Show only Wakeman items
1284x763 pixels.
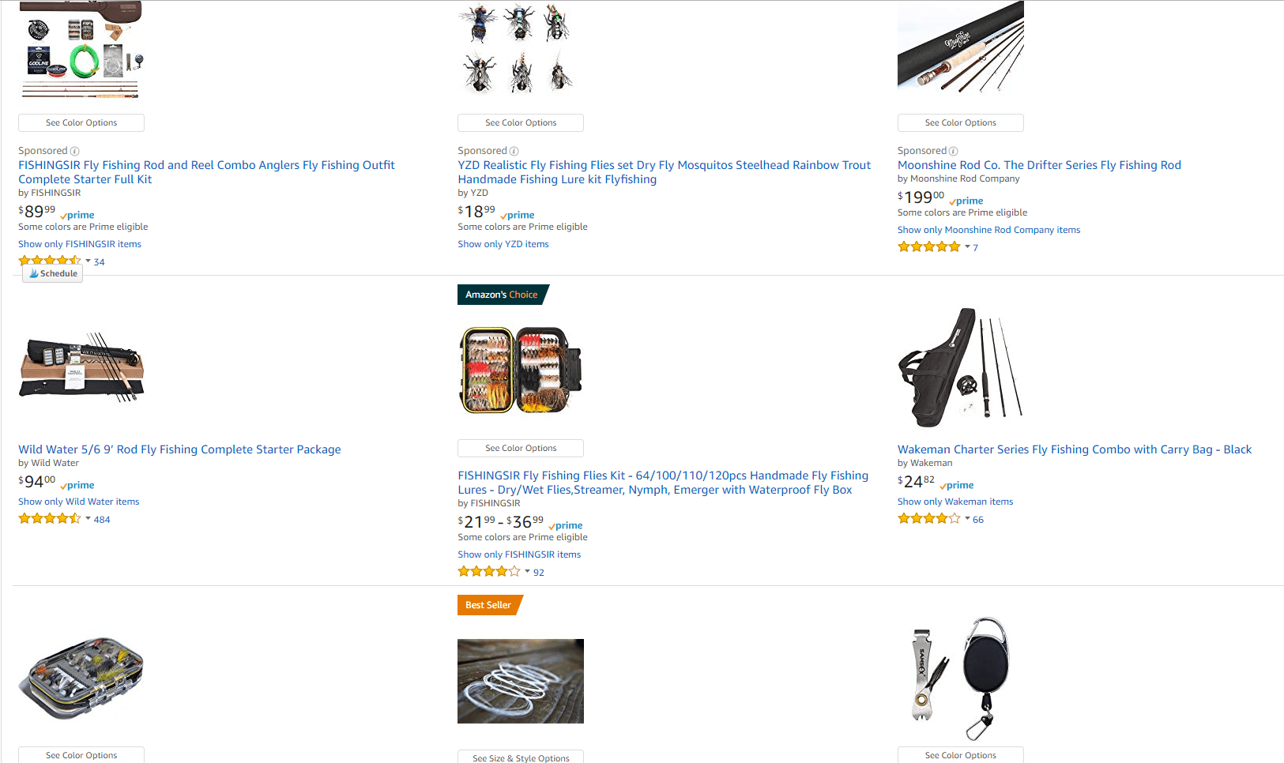[955, 502]
